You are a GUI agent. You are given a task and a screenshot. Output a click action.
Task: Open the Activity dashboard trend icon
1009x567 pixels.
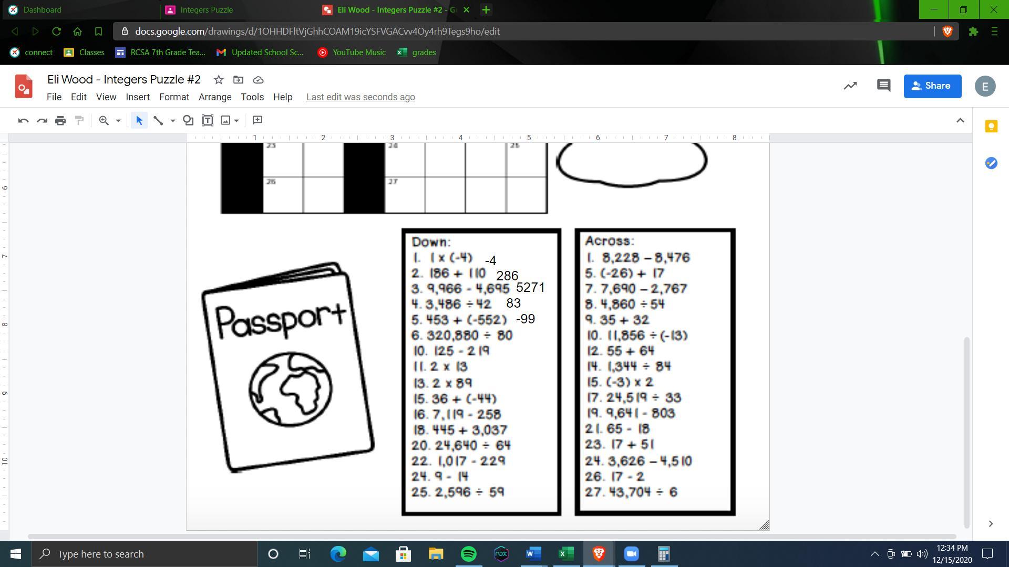point(850,86)
